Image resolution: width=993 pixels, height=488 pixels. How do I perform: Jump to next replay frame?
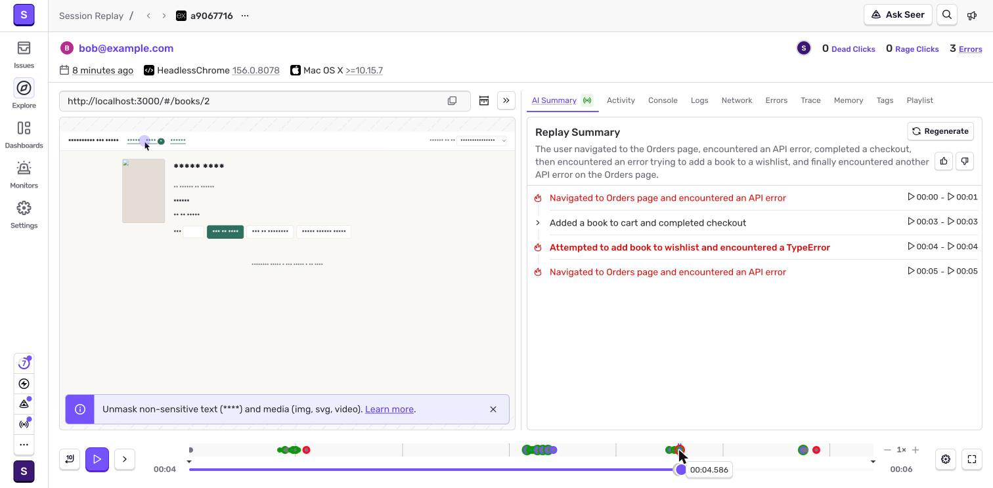click(125, 459)
